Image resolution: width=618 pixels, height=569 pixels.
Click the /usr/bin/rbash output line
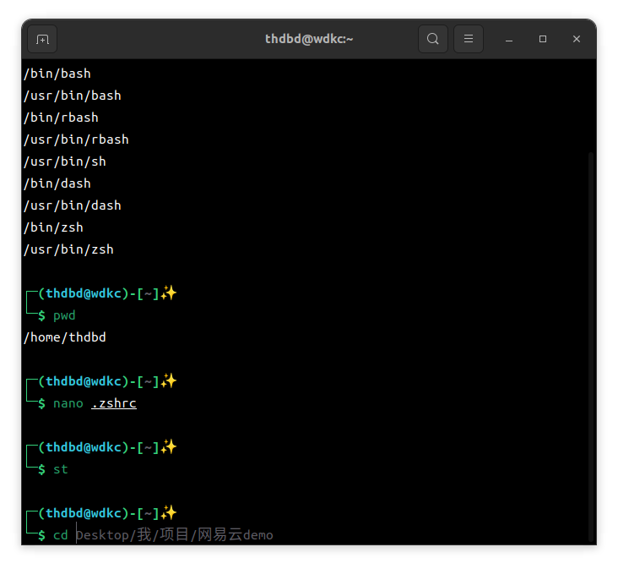pyautogui.click(x=76, y=140)
